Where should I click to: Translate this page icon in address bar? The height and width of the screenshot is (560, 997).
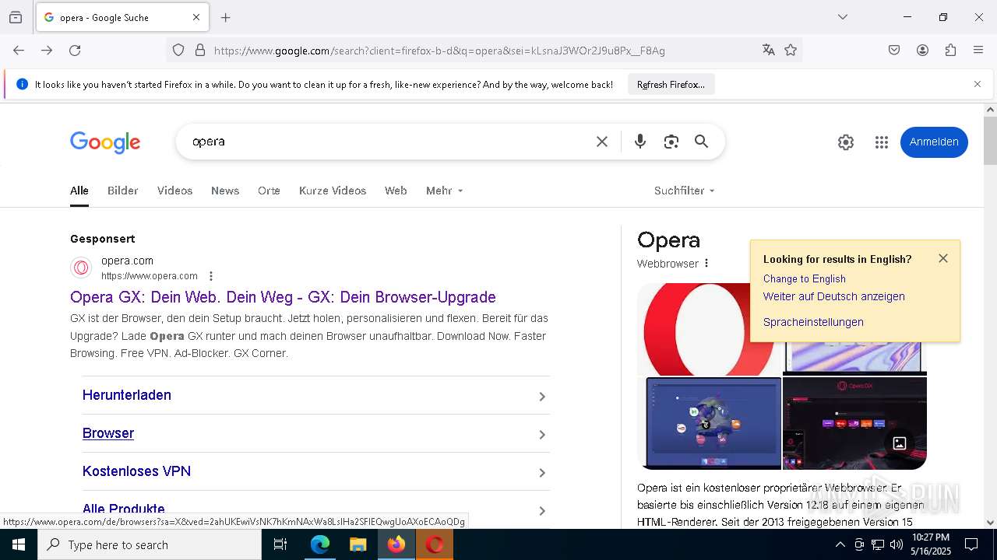click(769, 51)
